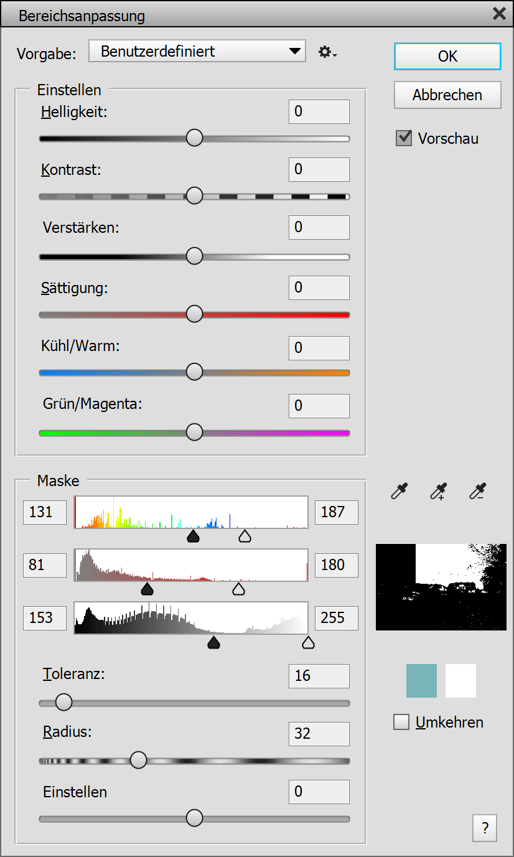The image size is (514, 857).
Task: Click the teal color swatch
Action: click(421, 680)
